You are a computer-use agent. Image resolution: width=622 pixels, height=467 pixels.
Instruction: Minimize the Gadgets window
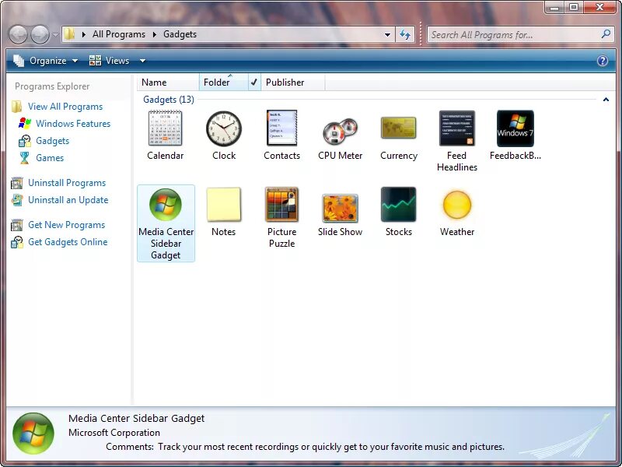(x=555, y=7)
